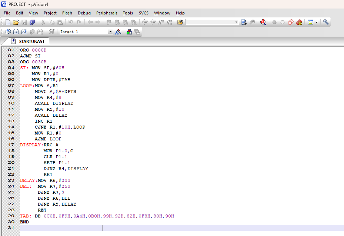
Task: Click the Find in Files icon
Action: coord(180,22)
